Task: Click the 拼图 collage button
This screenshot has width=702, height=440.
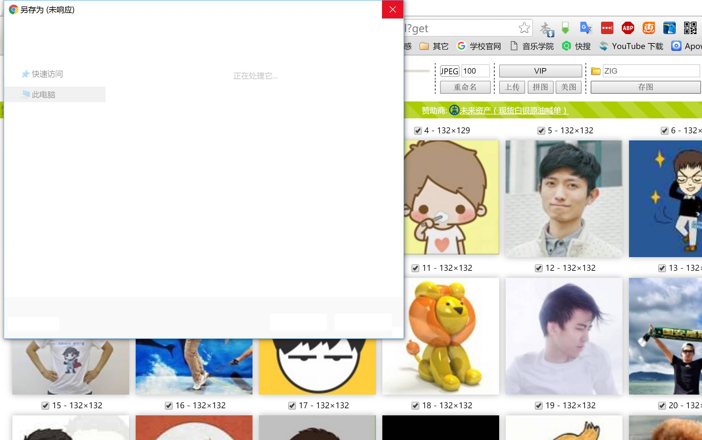Action: pos(540,87)
